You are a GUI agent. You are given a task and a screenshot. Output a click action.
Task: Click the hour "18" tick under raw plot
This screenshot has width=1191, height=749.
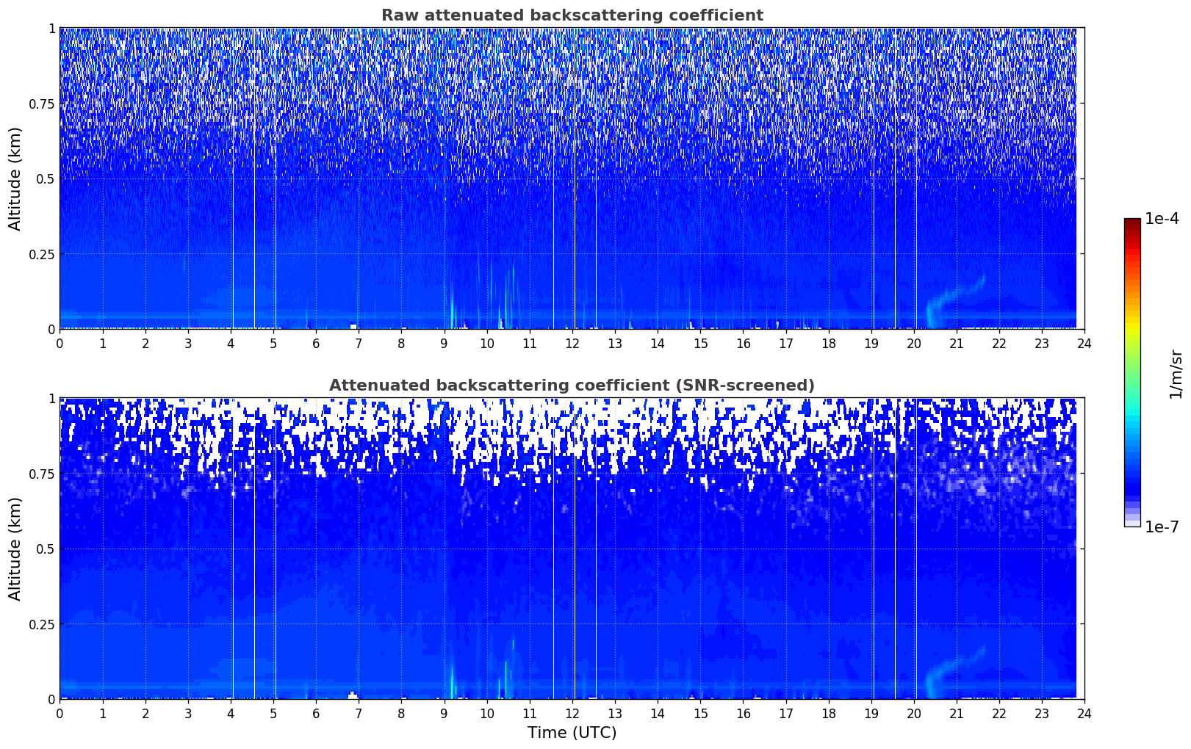point(828,343)
